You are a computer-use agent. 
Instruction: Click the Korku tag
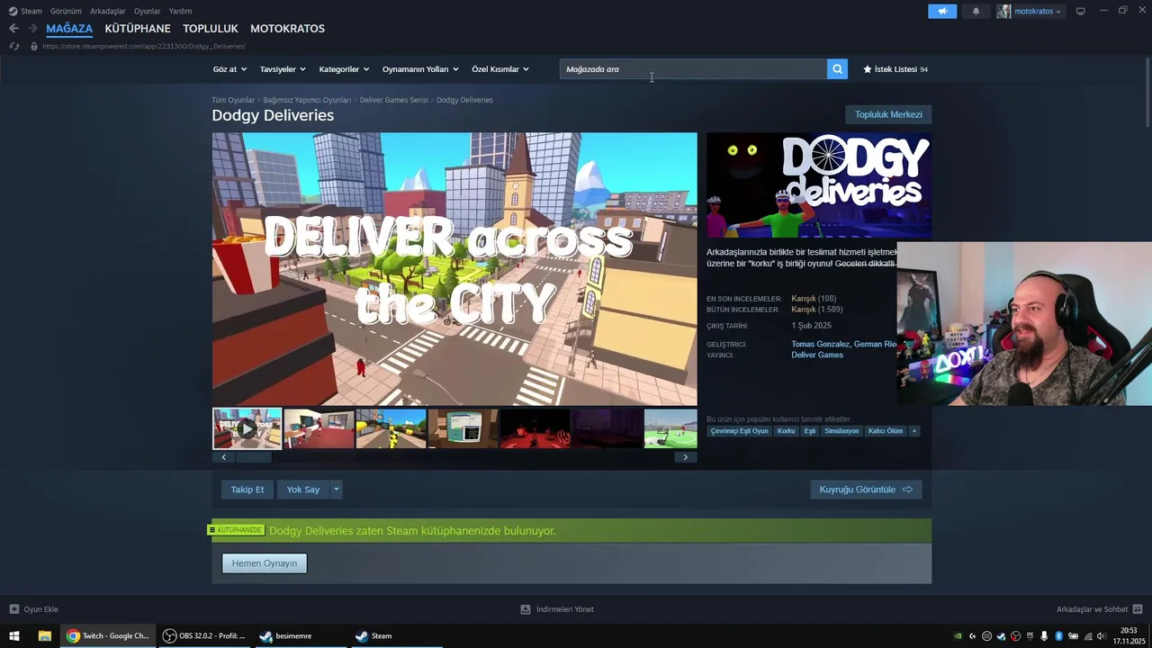point(787,431)
